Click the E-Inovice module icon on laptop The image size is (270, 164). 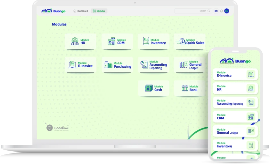click(x=72, y=65)
